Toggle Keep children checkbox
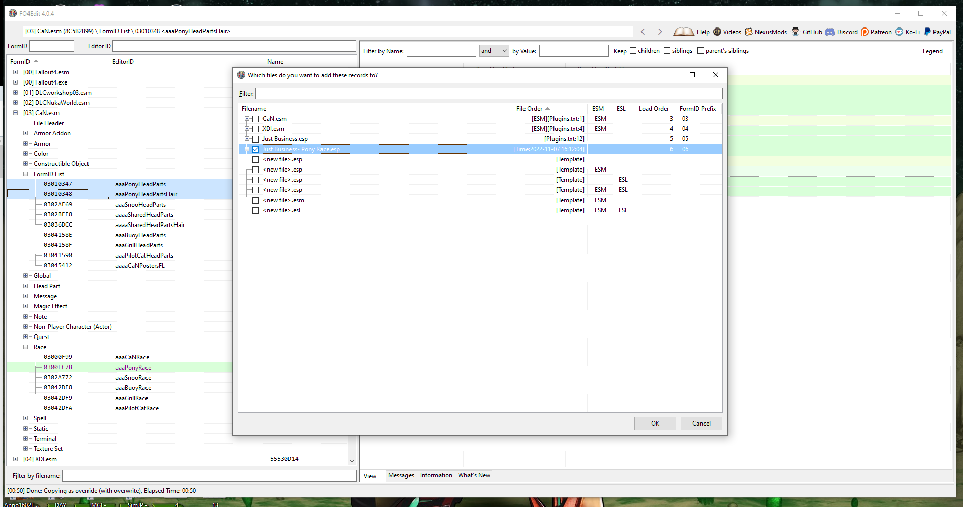 (633, 51)
